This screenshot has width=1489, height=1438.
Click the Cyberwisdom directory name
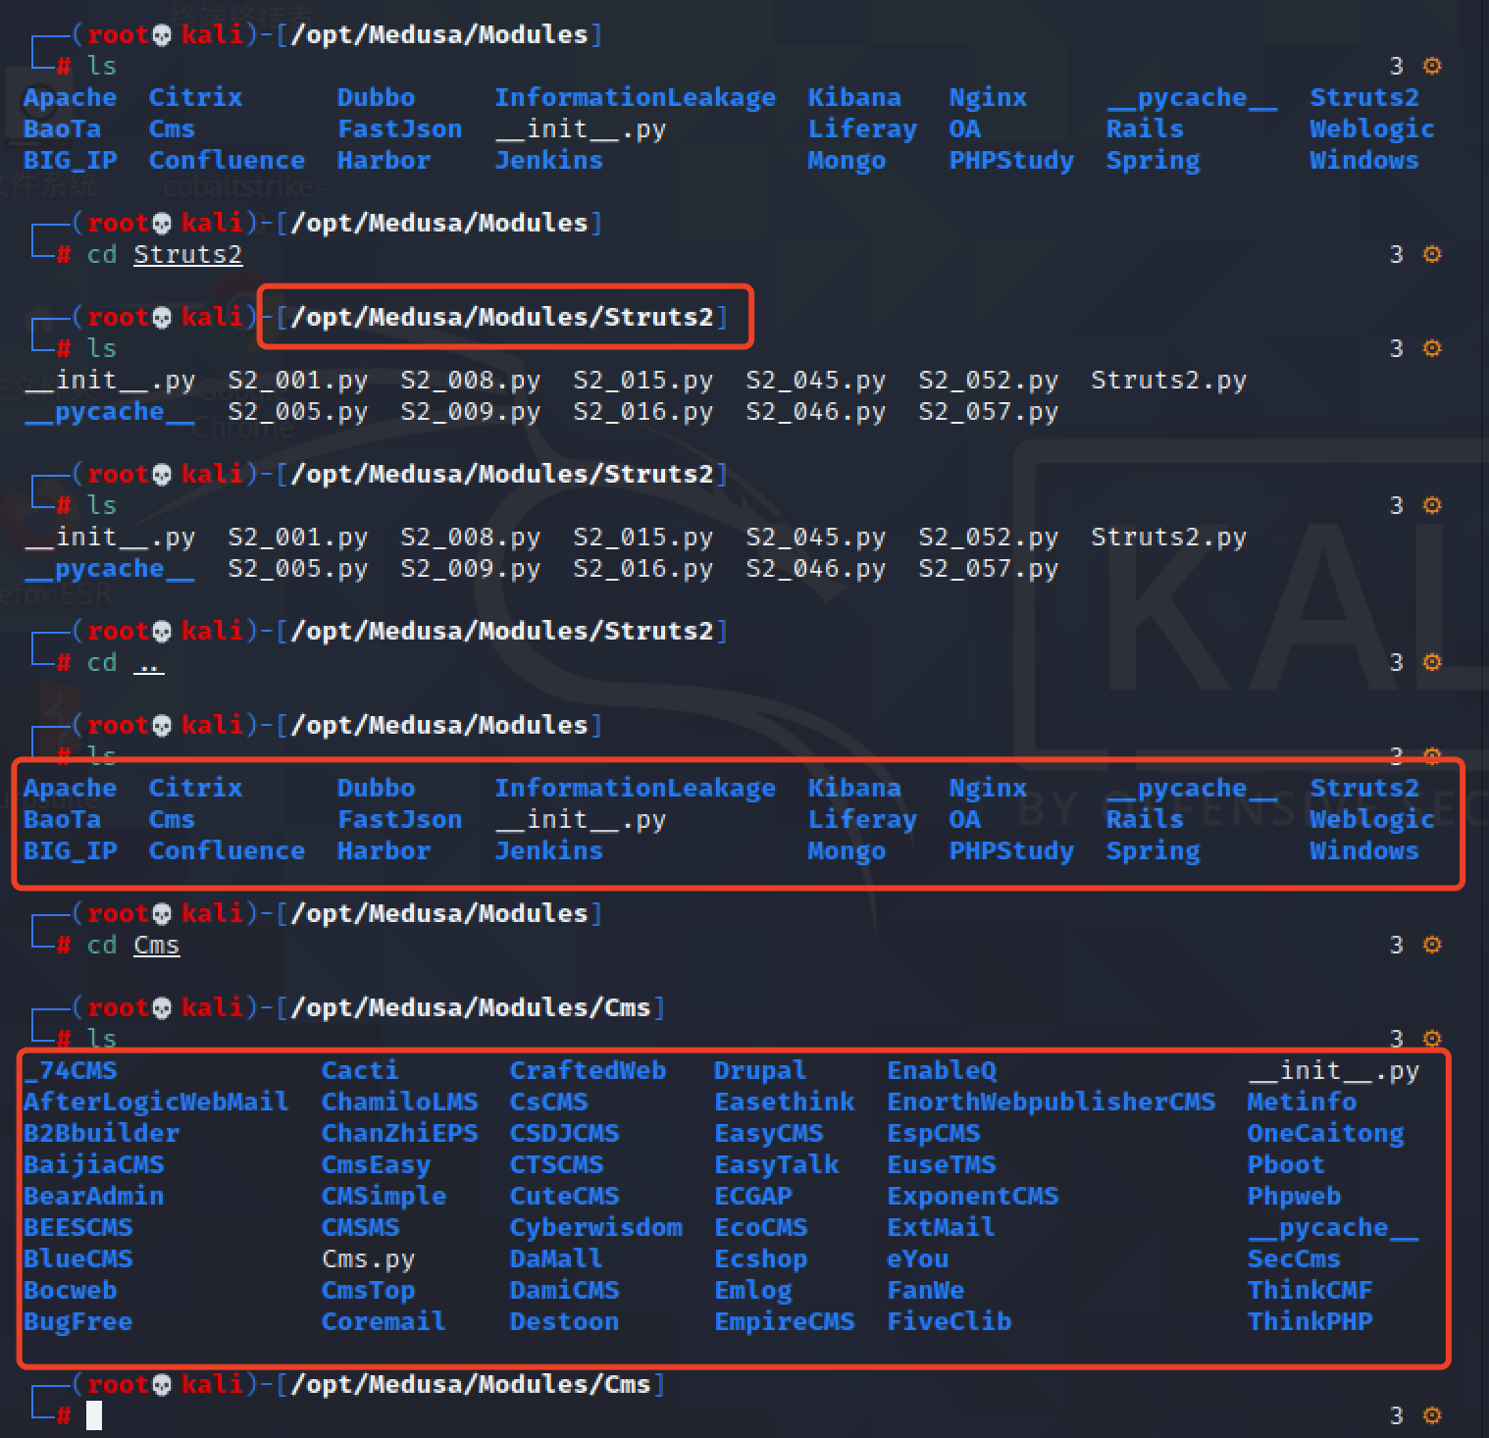coord(595,1228)
